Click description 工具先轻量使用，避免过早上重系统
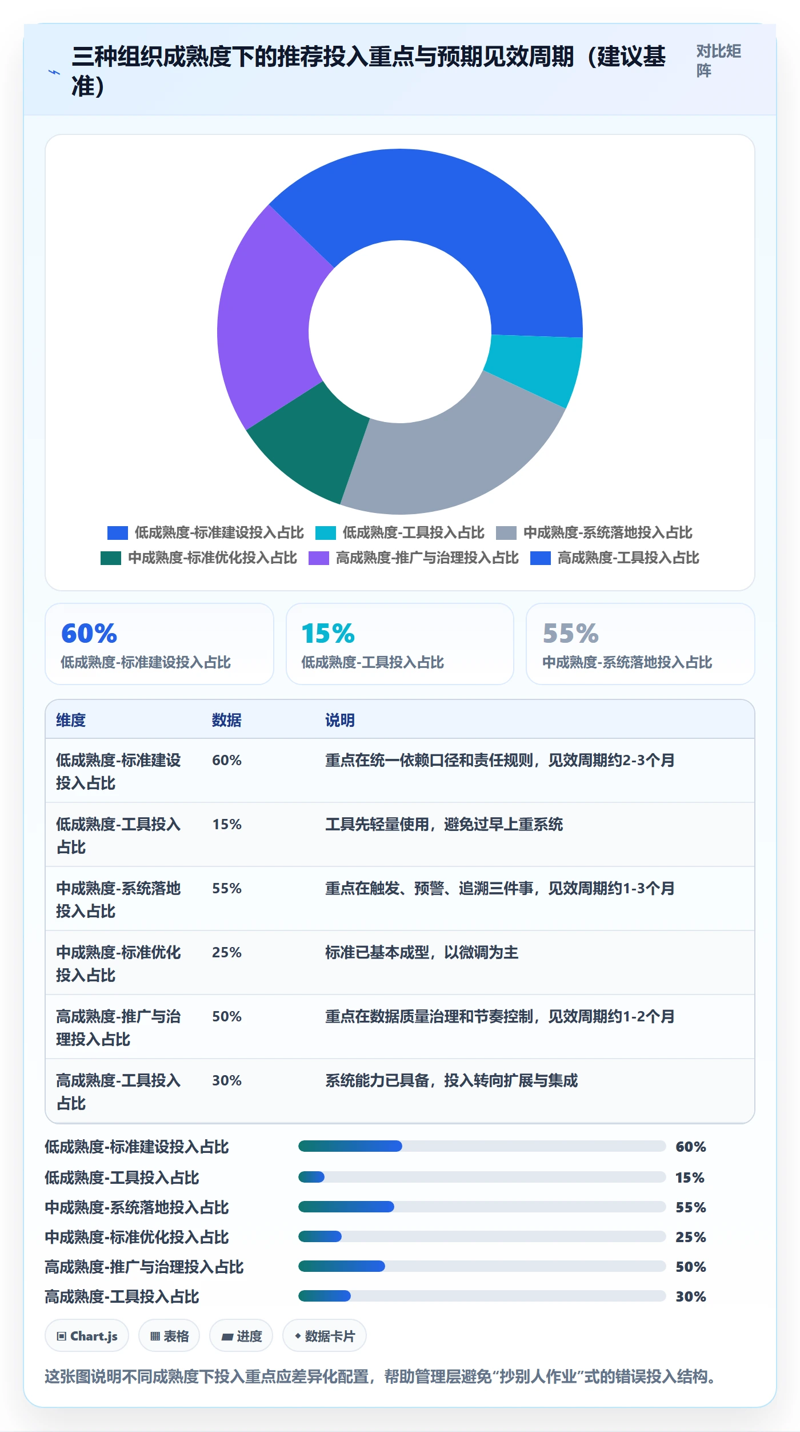Screen dimensions: 800x1432 pos(444,824)
